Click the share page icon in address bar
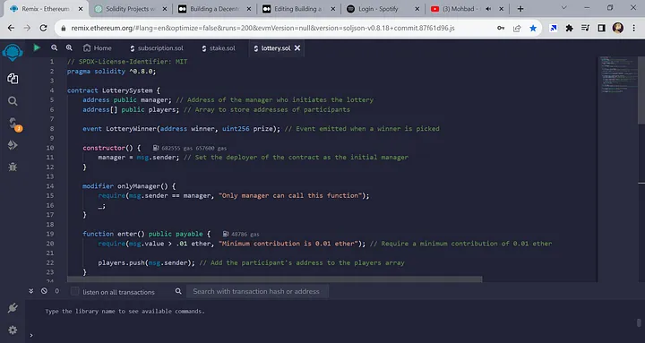The height and width of the screenshot is (343, 645). tap(517, 28)
